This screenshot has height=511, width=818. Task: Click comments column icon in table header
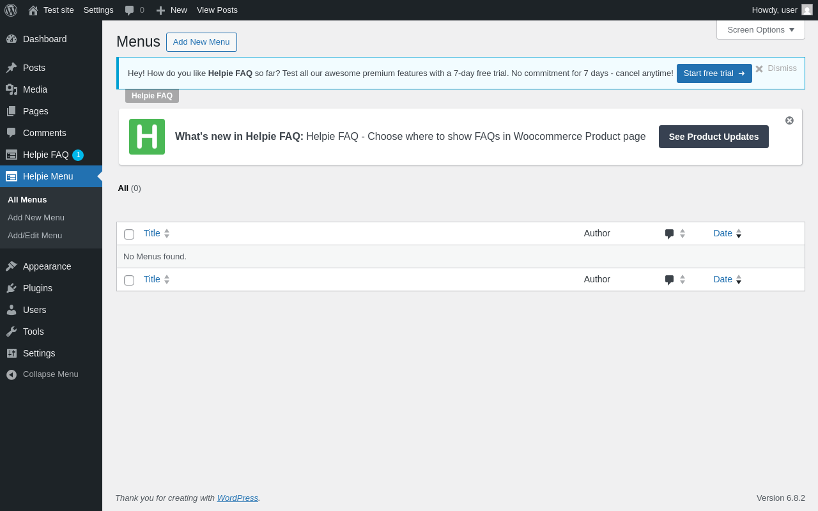pos(669,234)
